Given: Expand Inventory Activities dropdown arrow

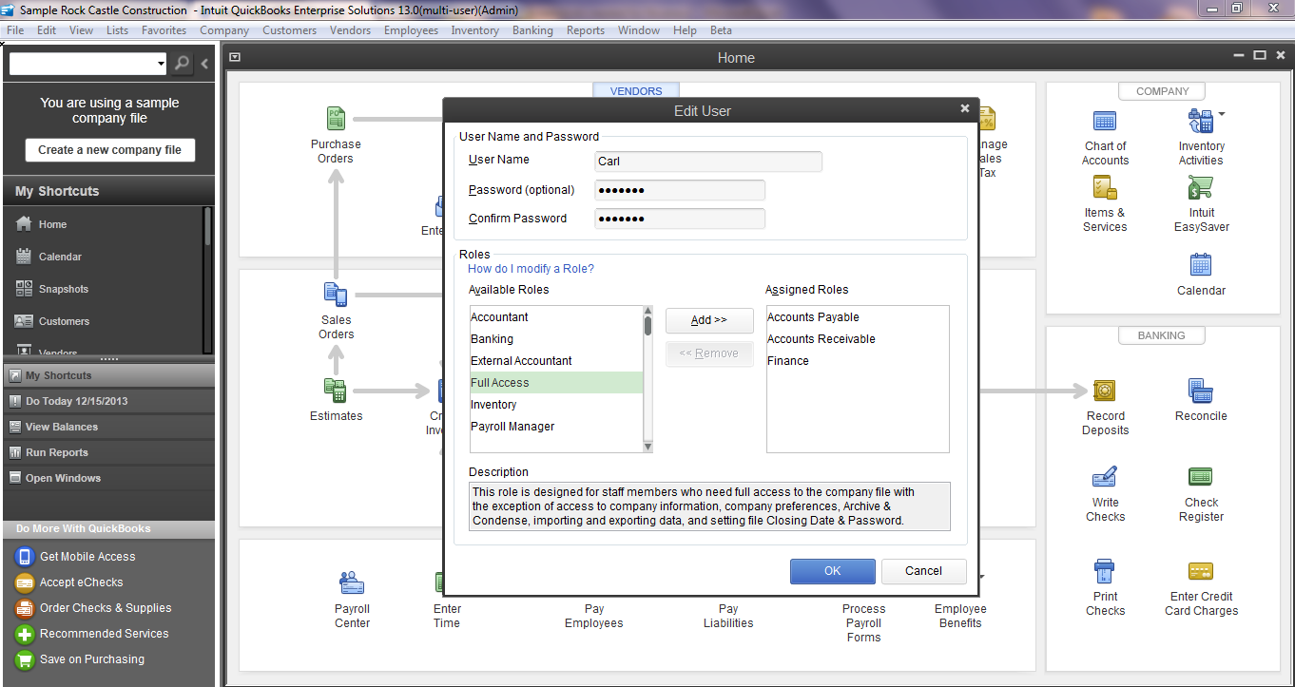Looking at the screenshot, I should coord(1221,114).
